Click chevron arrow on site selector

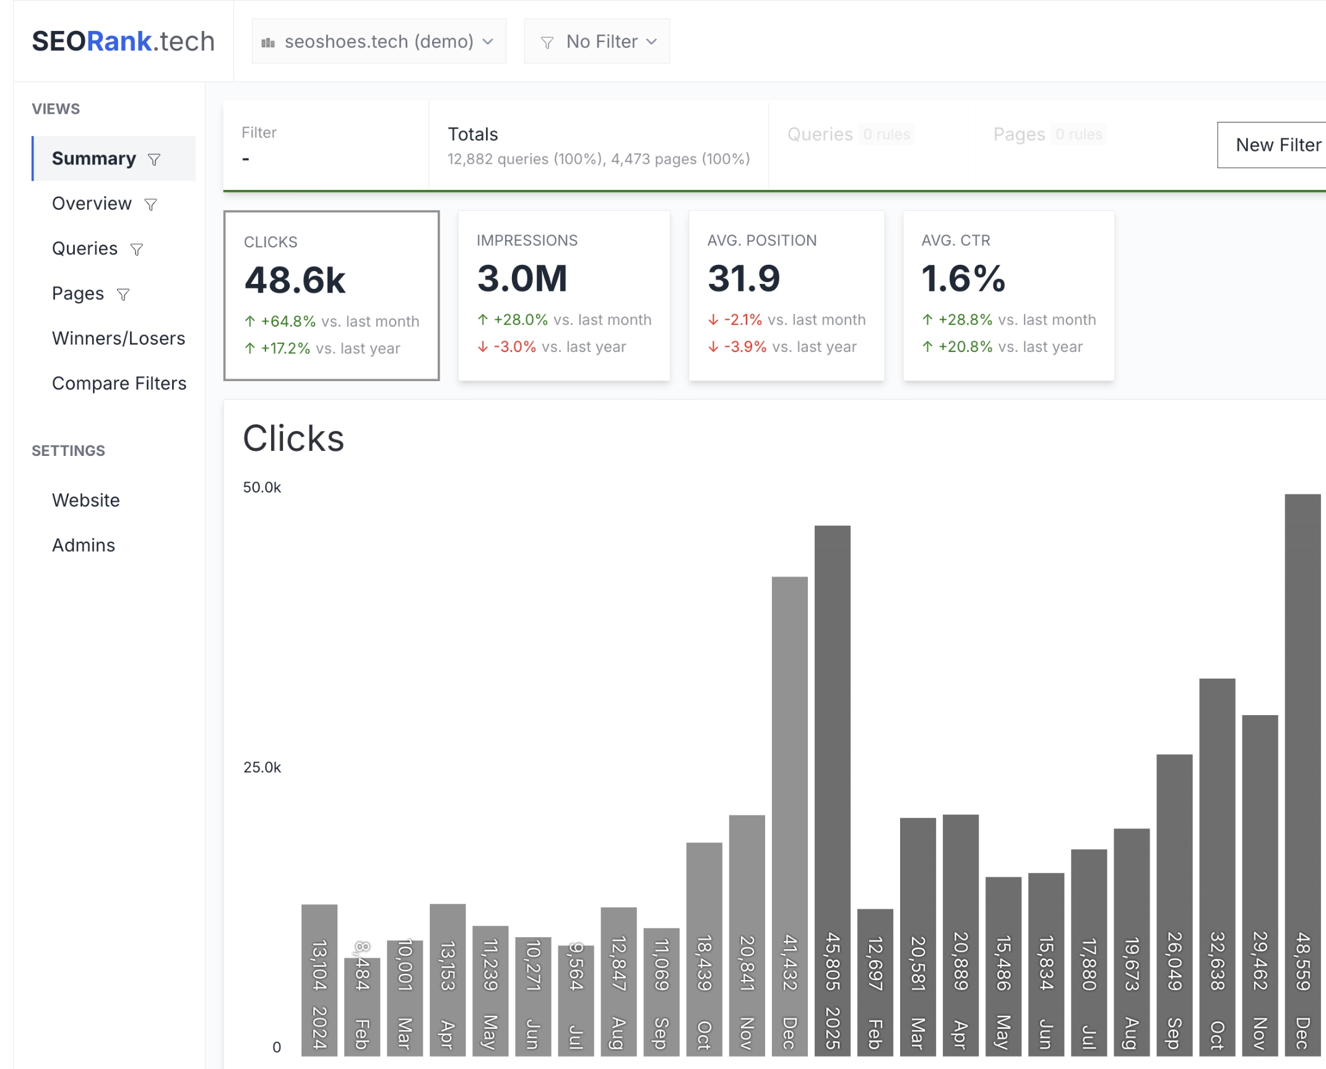(x=488, y=41)
